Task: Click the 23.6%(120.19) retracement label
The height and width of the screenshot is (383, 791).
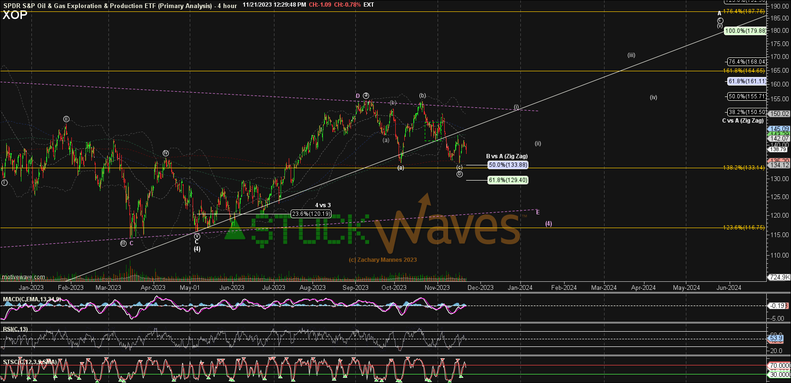Action: [311, 214]
